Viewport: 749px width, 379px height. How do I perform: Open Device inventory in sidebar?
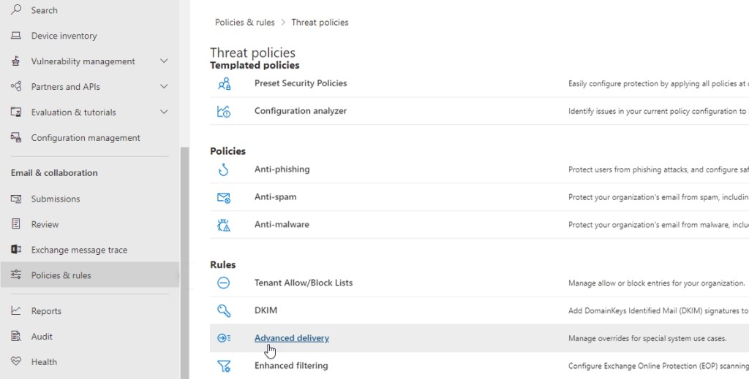(x=64, y=36)
